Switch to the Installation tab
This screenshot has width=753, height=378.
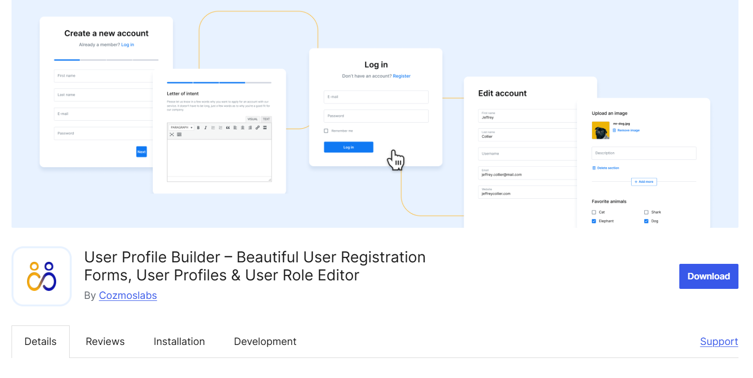(179, 341)
